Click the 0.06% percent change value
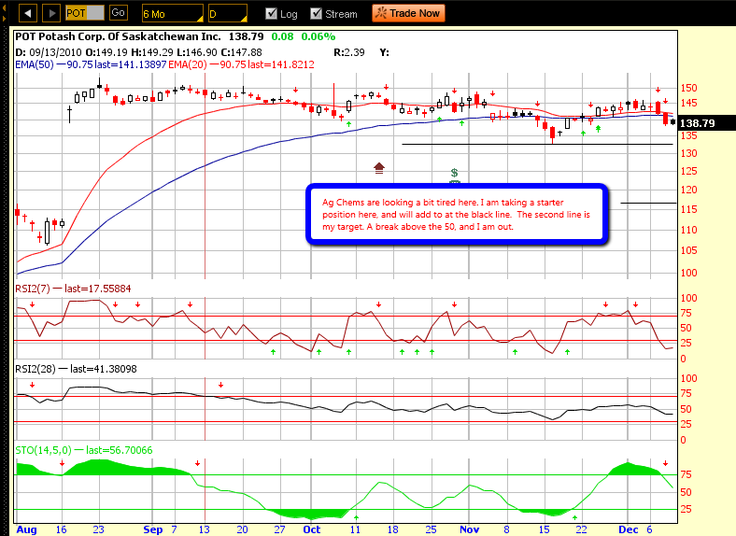736x536 pixels. (318, 36)
